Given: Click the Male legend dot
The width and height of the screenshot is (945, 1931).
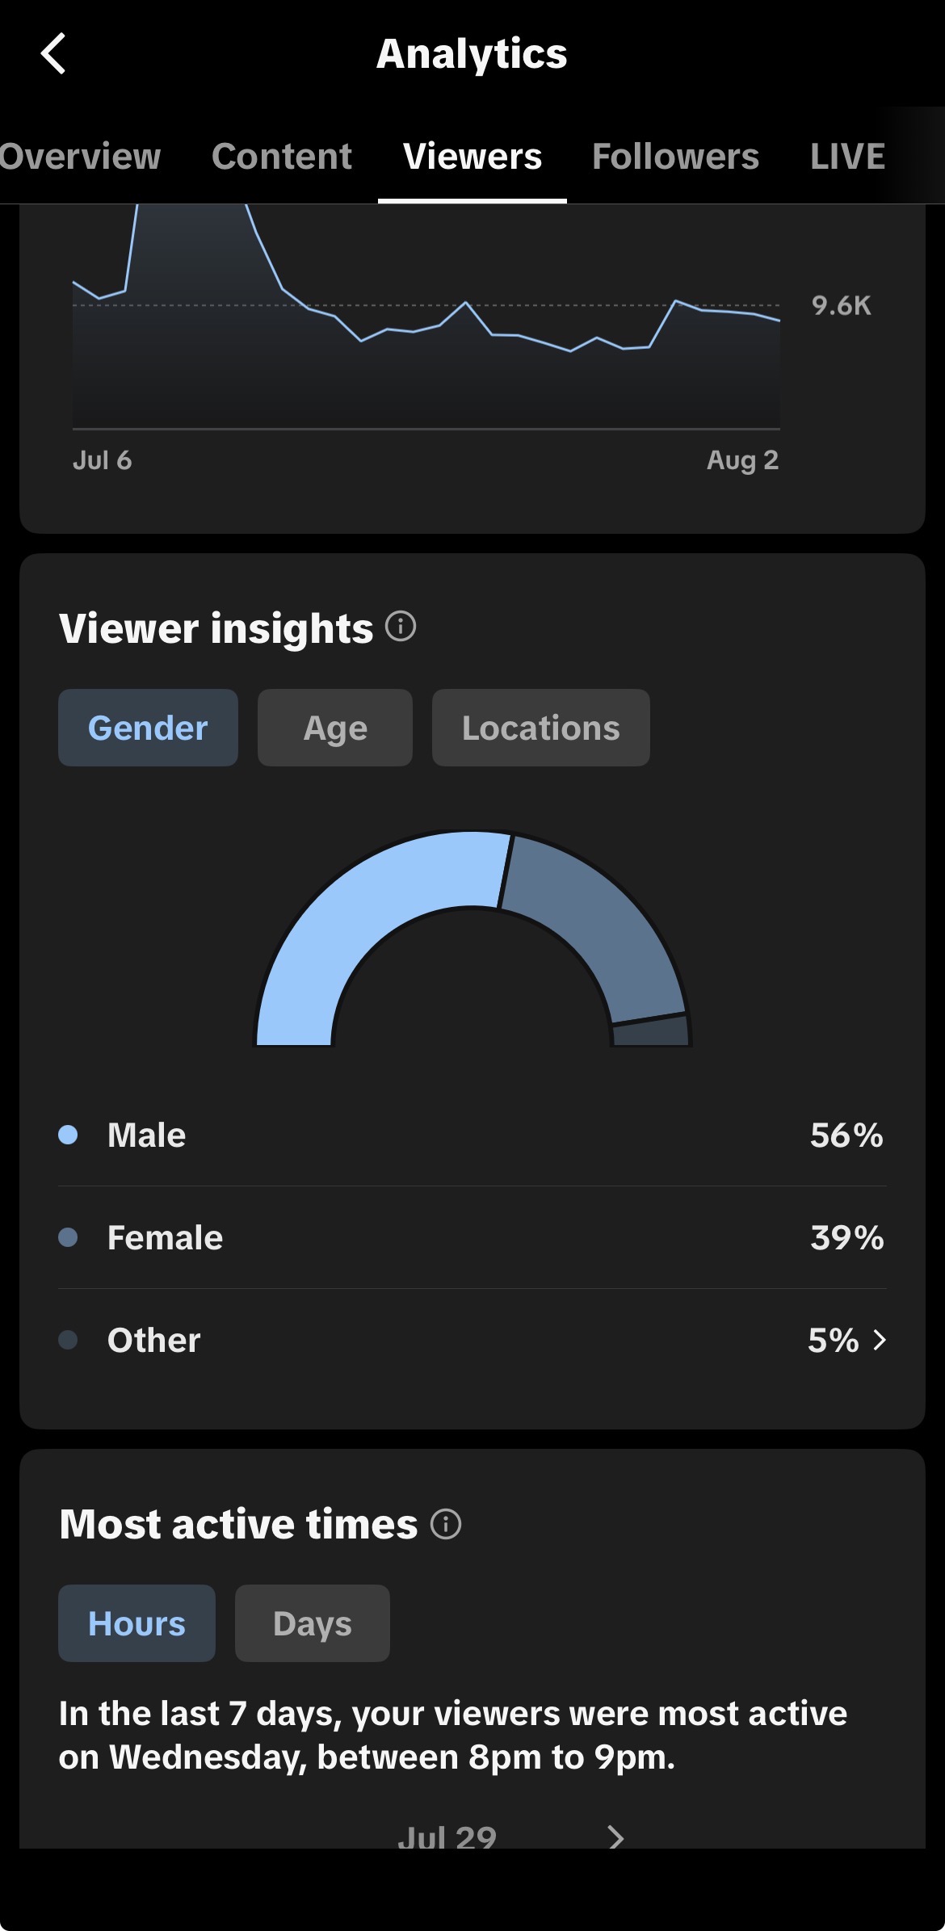Looking at the screenshot, I should click(x=68, y=1135).
